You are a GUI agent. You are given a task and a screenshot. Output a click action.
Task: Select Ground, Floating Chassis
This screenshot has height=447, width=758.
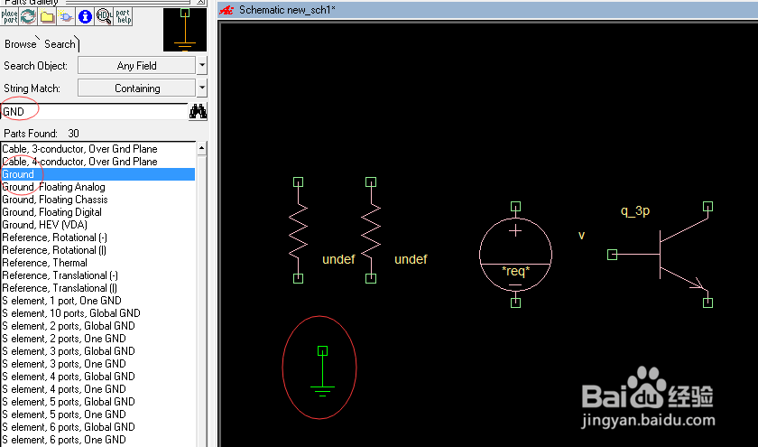coord(98,200)
